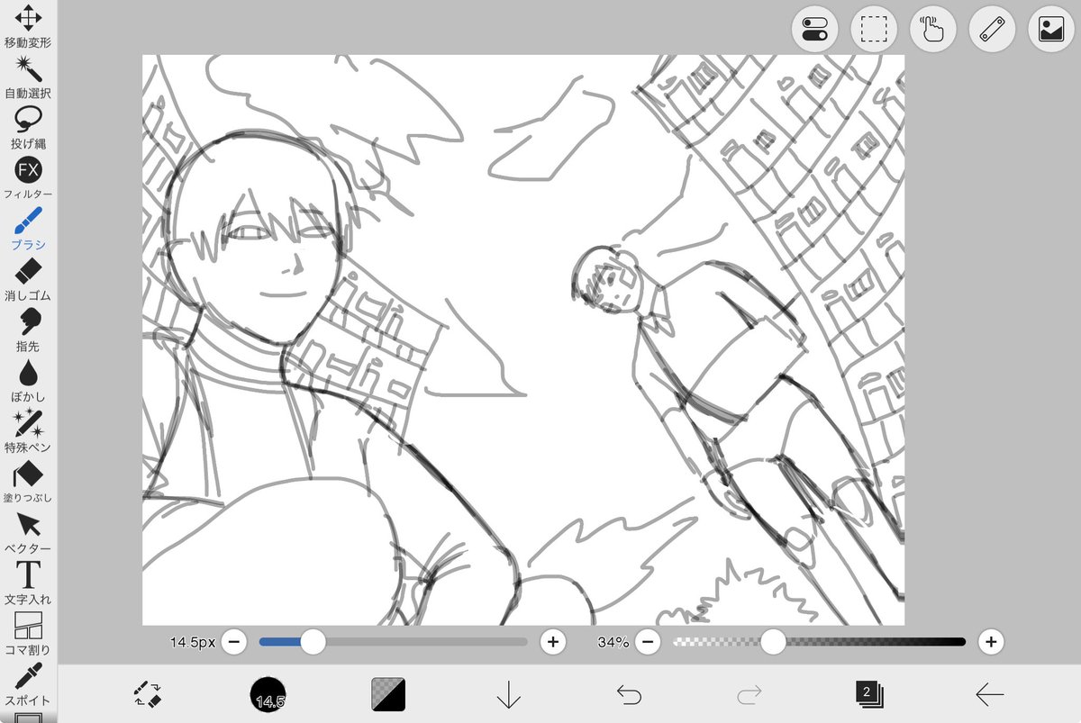
Task: Tap the down arrow button
Action: click(509, 694)
